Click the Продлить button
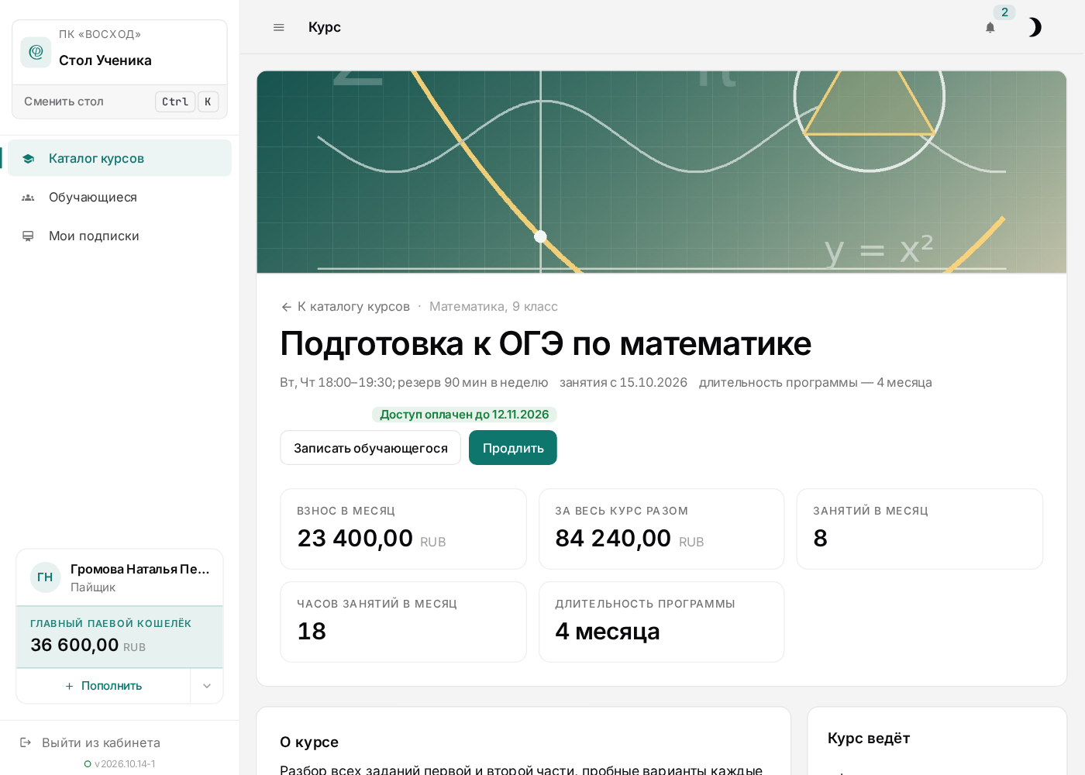 click(513, 448)
